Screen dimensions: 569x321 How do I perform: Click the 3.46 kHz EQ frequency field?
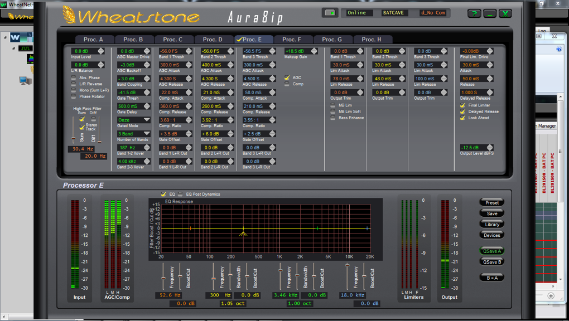(285, 295)
